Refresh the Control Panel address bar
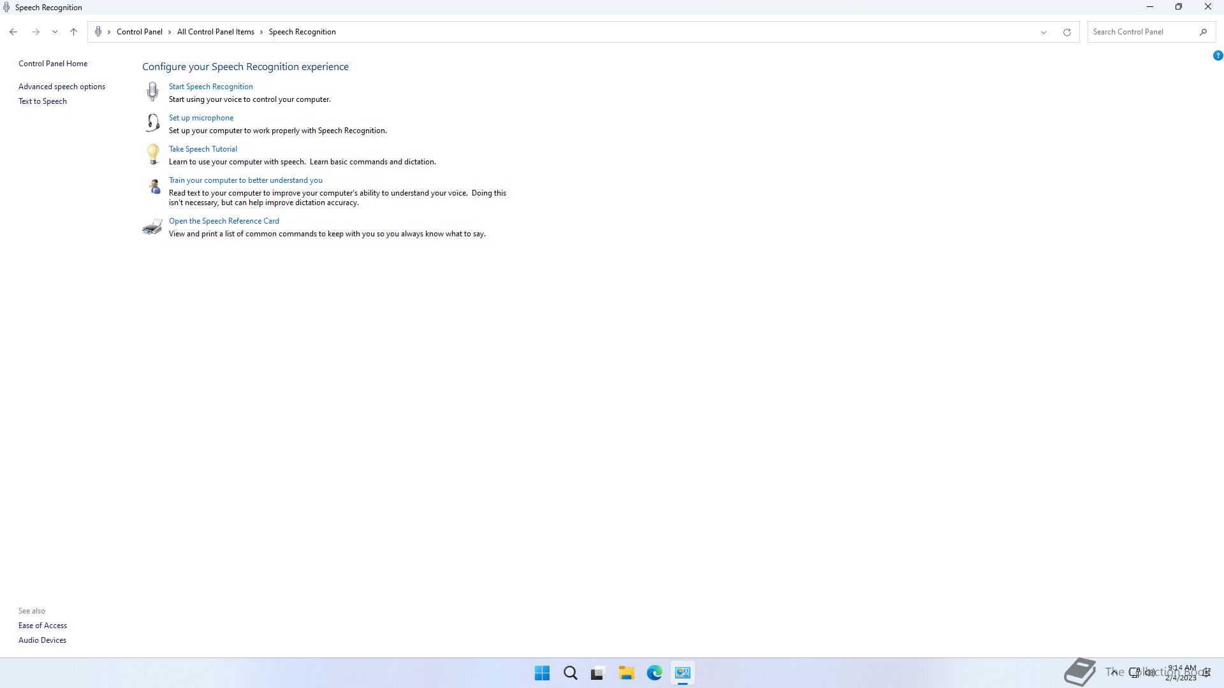The width and height of the screenshot is (1224, 688). click(1067, 32)
